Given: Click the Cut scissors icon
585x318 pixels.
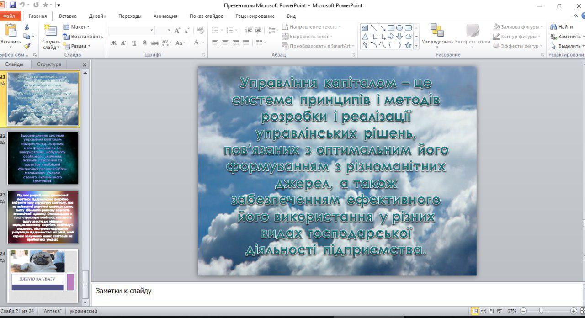Looking at the screenshot, I should 27,27.
